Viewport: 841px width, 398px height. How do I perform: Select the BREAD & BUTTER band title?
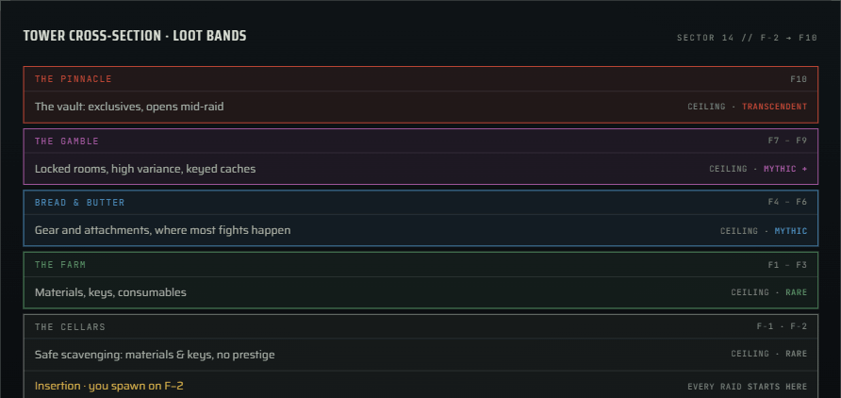coord(79,203)
